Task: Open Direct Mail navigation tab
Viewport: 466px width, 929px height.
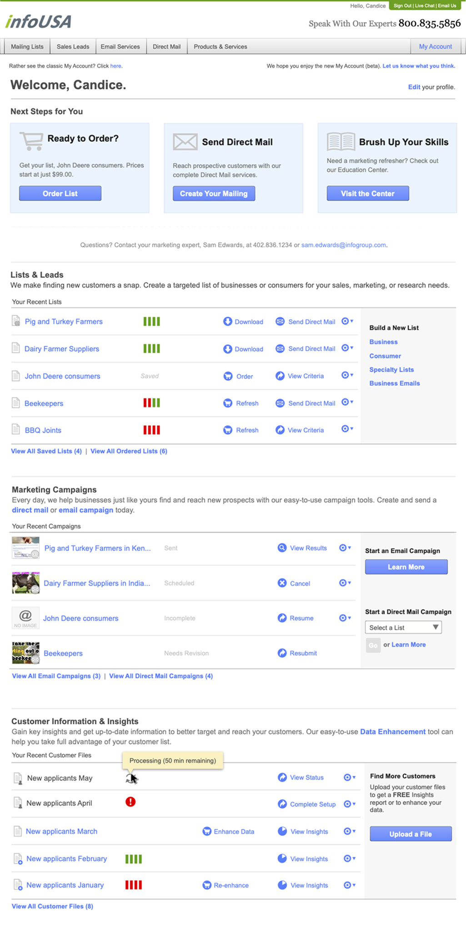Action: click(x=167, y=46)
